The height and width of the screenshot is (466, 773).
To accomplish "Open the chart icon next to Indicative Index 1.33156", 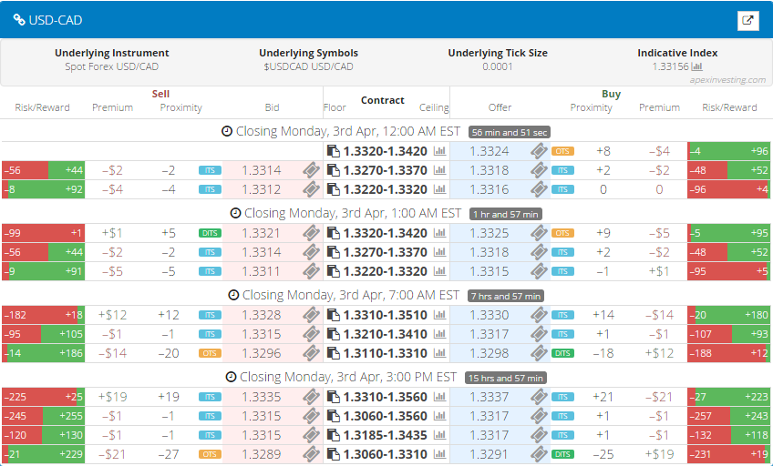I will pyautogui.click(x=697, y=66).
